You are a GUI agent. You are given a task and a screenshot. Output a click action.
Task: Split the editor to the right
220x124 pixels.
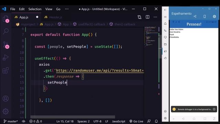click(x=147, y=17)
